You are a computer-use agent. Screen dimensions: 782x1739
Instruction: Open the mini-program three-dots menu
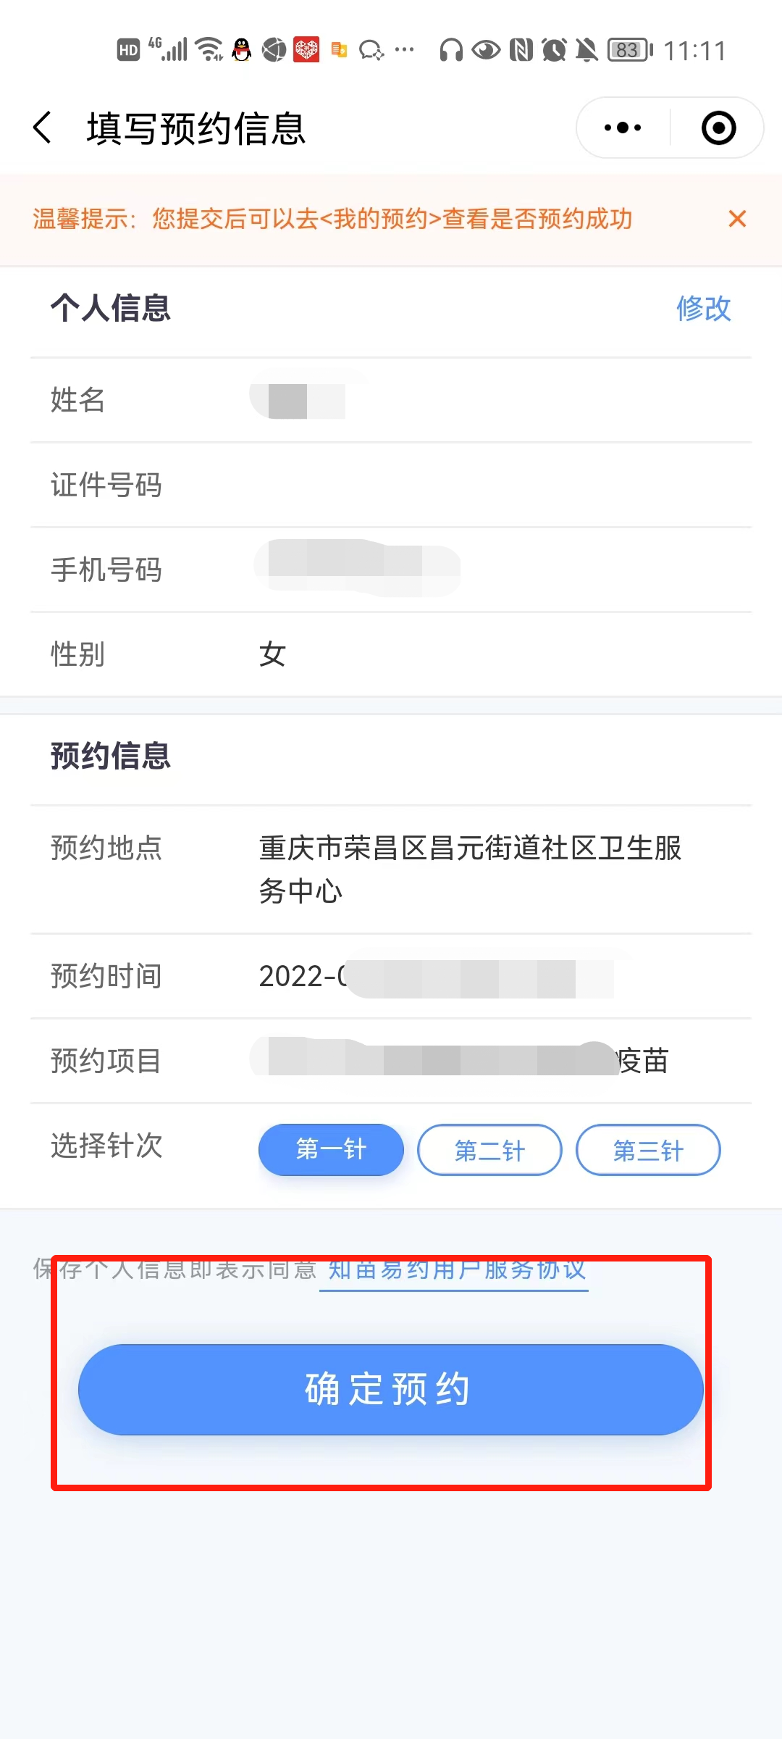point(623,128)
